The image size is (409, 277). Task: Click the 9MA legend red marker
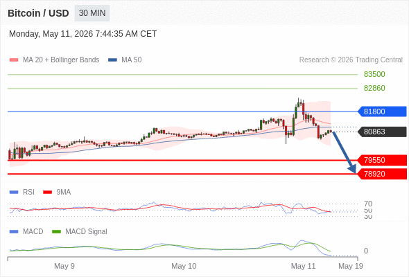(x=47, y=193)
